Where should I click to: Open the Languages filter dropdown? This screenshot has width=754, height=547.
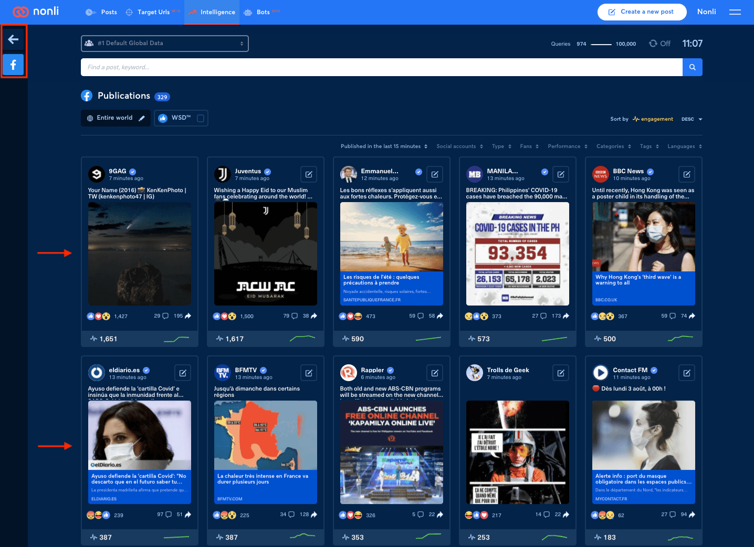685,146
